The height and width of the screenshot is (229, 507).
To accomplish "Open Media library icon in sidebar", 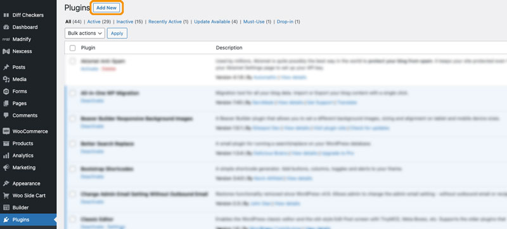I will (x=6, y=79).
